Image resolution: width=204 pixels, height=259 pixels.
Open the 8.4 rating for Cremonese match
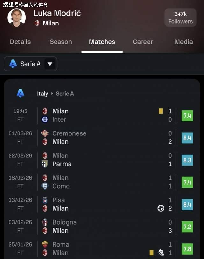(187, 138)
